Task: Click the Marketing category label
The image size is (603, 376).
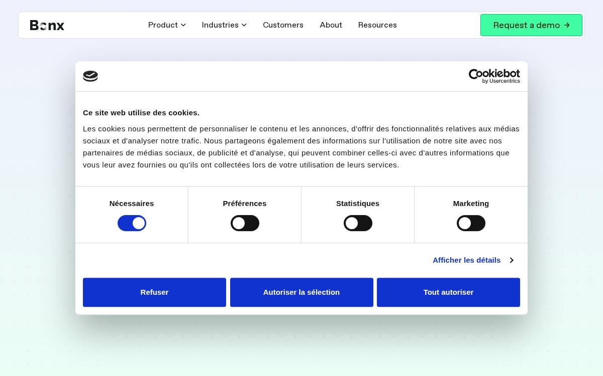Action: click(x=471, y=204)
